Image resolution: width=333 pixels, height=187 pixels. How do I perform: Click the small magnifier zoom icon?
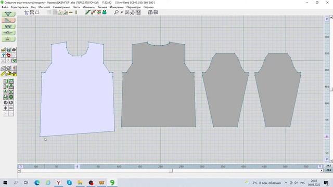click(122, 12)
